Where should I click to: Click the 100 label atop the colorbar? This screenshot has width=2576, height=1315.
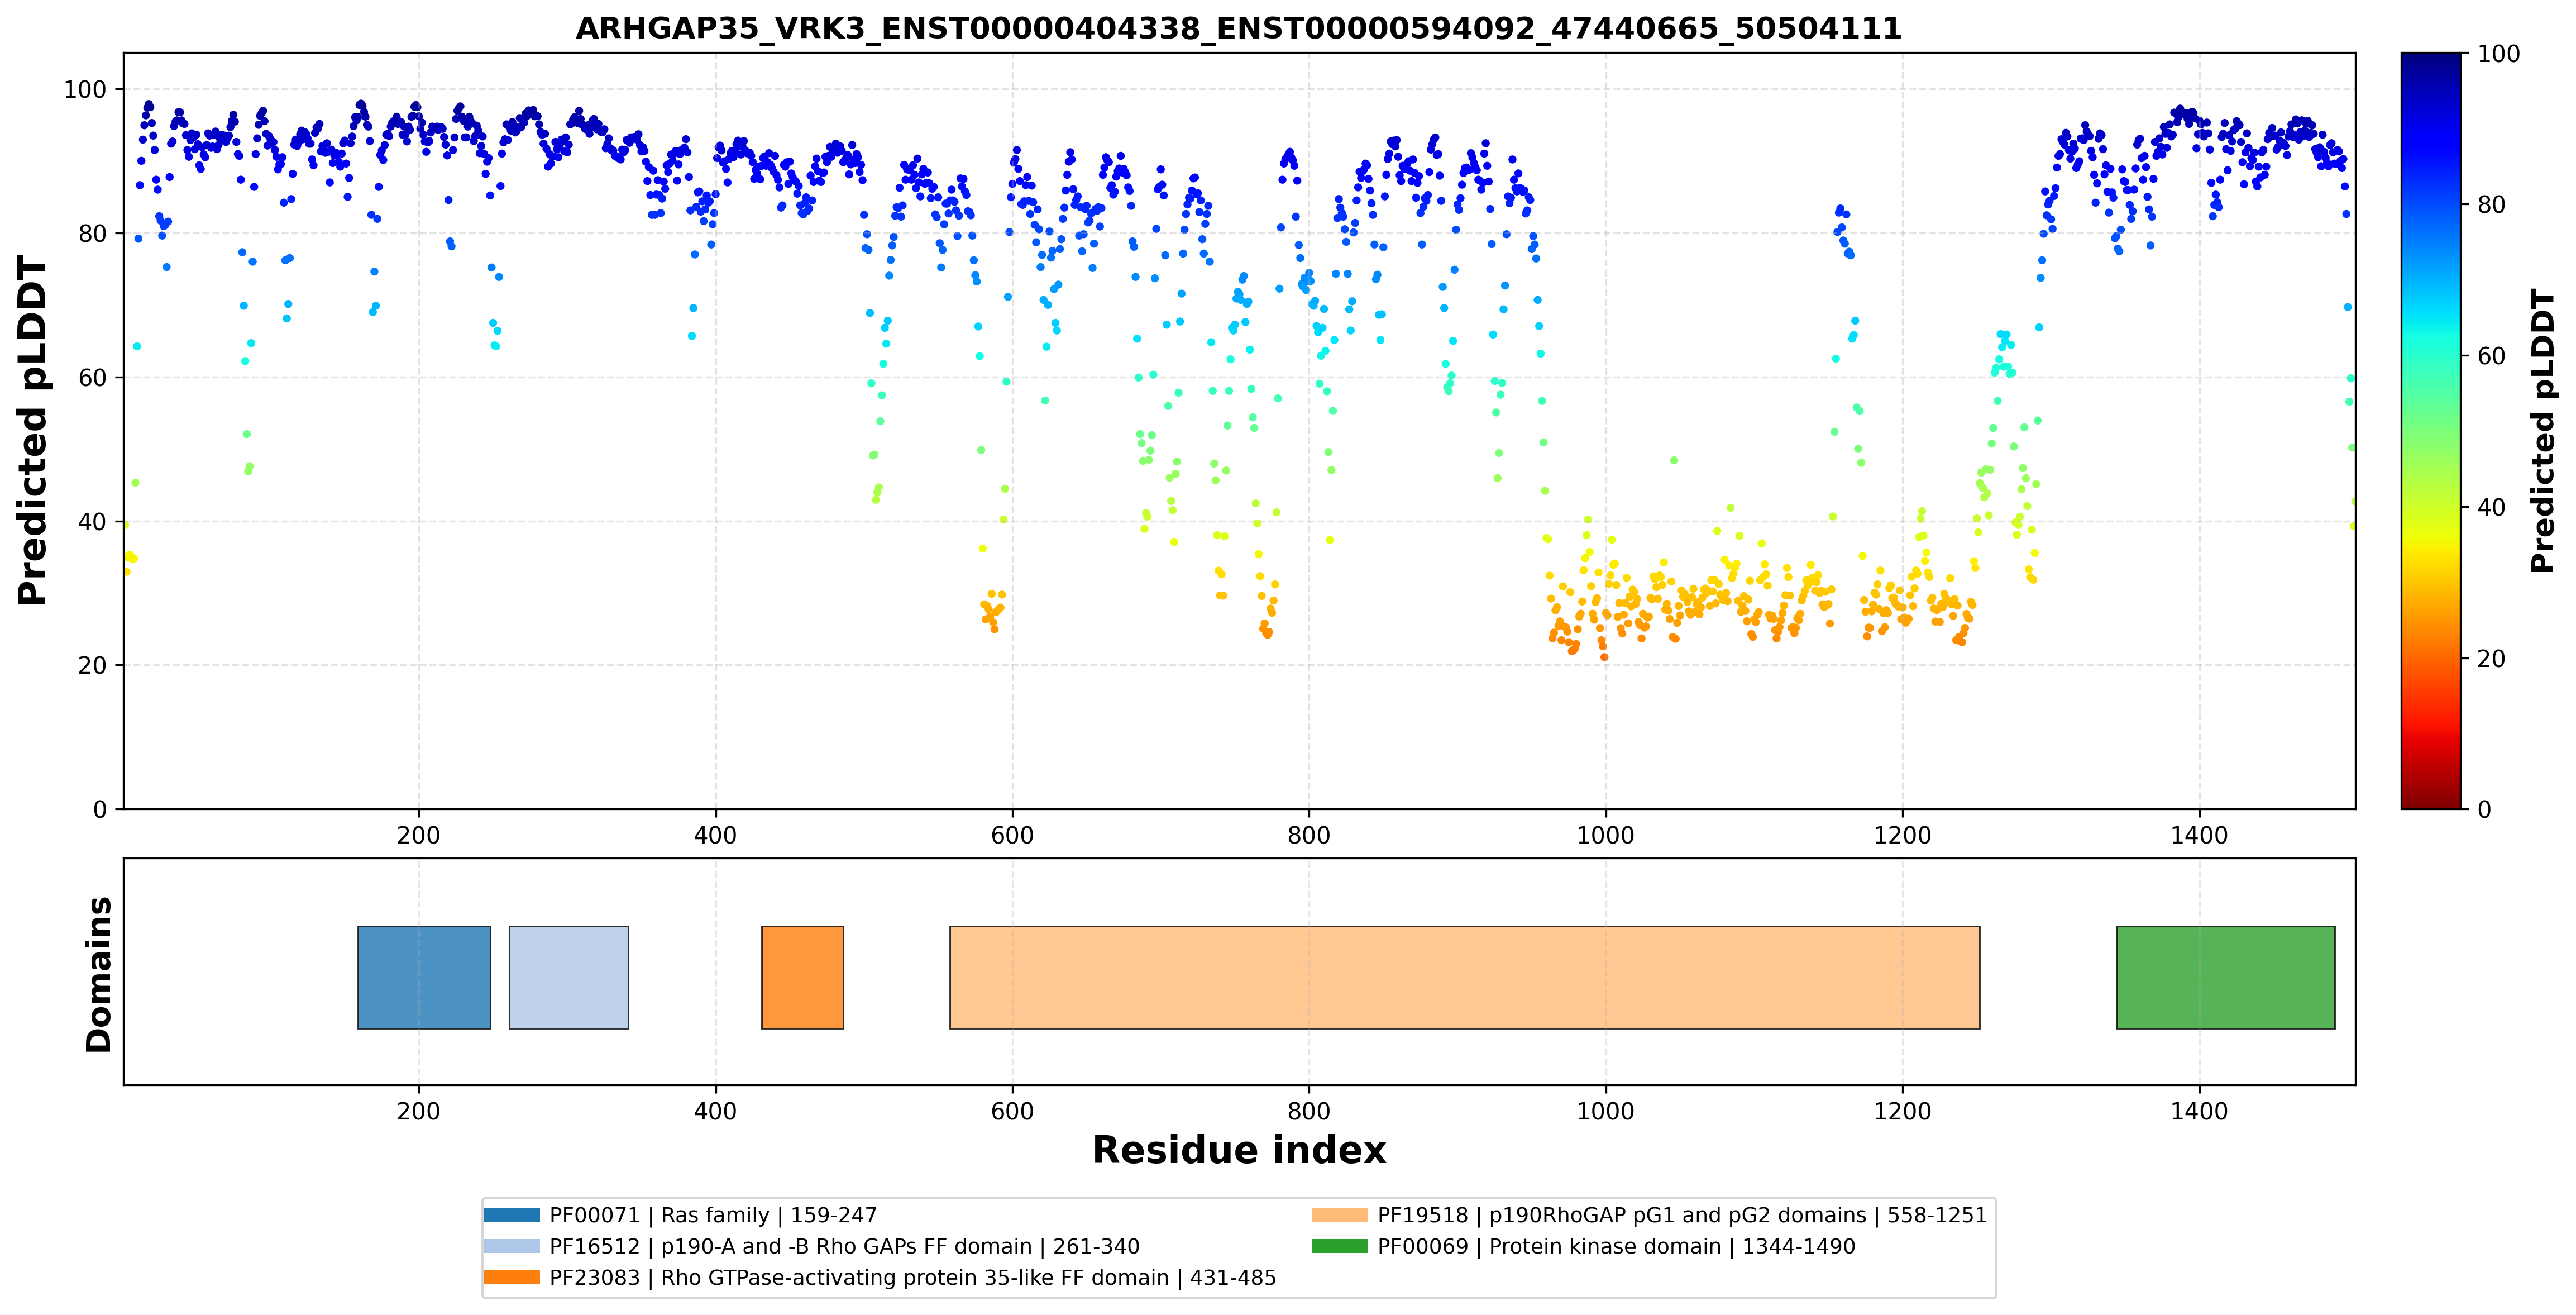click(x=2498, y=54)
